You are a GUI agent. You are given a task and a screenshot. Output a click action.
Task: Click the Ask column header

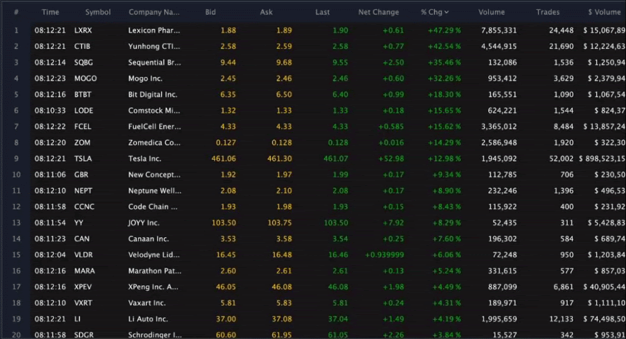click(266, 12)
